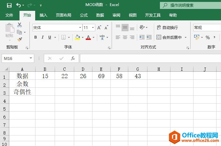Click the wén phonetic guide icon
The width and height of the screenshot is (221, 146).
coord(102,37)
